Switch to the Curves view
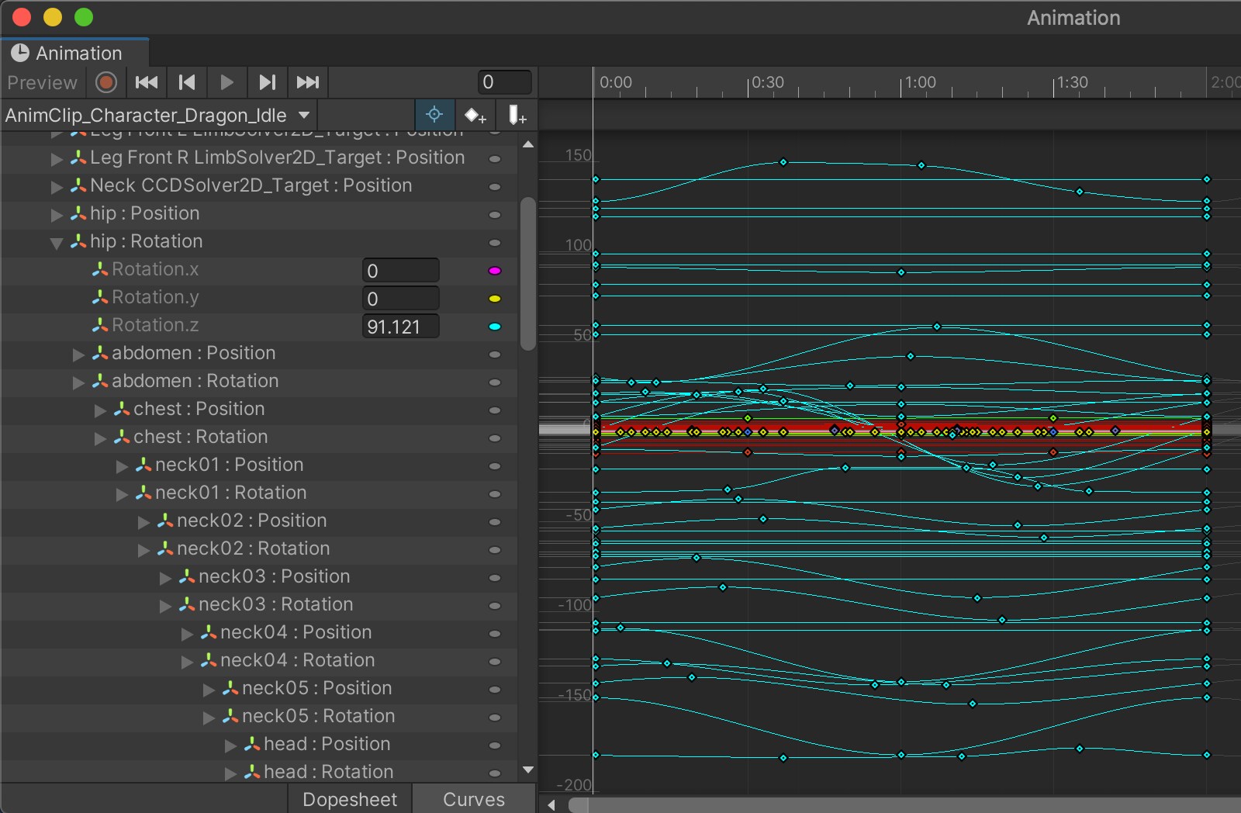This screenshot has height=813, width=1241. pos(474,799)
